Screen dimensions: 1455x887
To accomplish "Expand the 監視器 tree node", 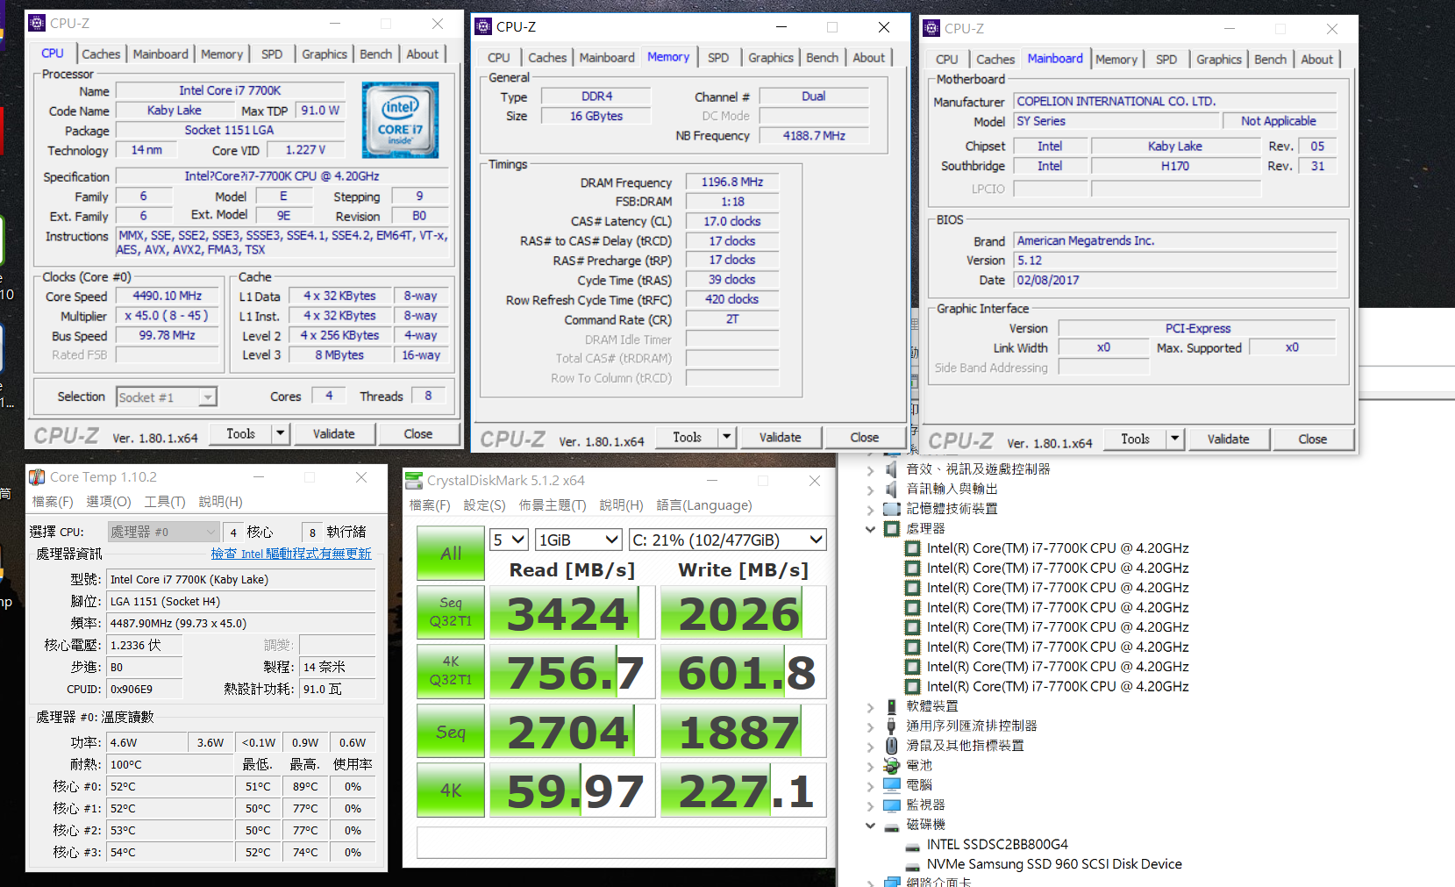I will [x=870, y=805].
